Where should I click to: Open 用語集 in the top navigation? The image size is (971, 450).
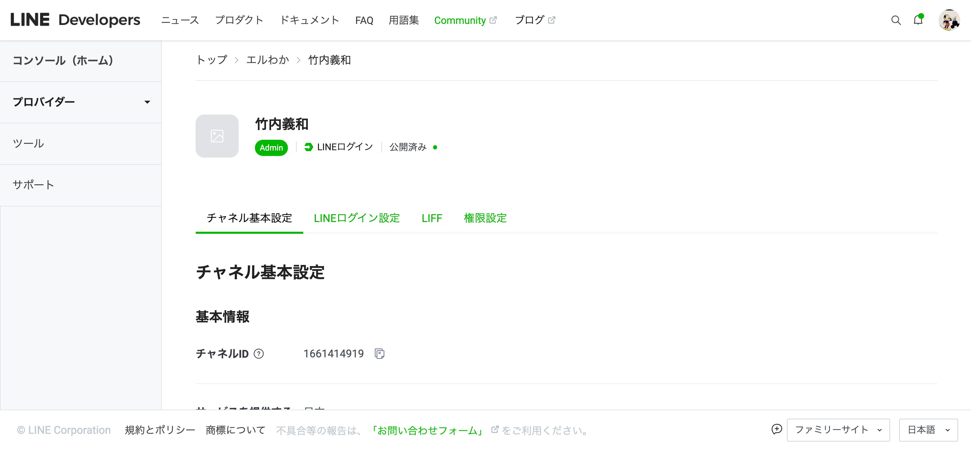(404, 20)
